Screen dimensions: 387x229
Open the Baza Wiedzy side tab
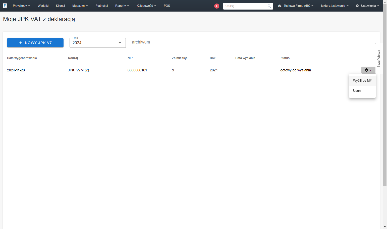point(379,58)
